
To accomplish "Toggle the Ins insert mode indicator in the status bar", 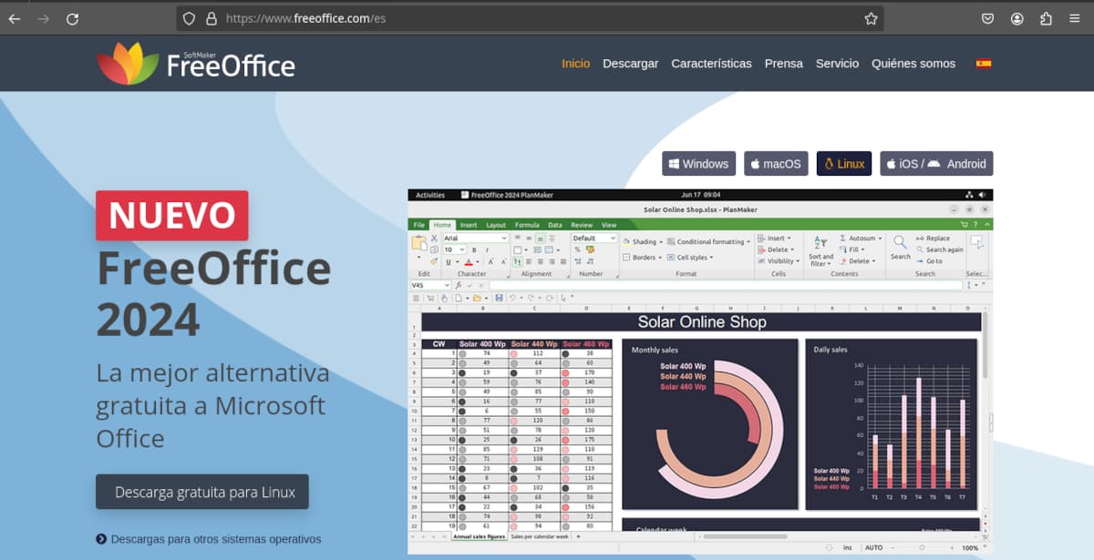I will (848, 548).
